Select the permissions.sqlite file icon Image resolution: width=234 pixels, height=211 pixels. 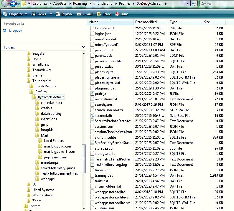92,61
